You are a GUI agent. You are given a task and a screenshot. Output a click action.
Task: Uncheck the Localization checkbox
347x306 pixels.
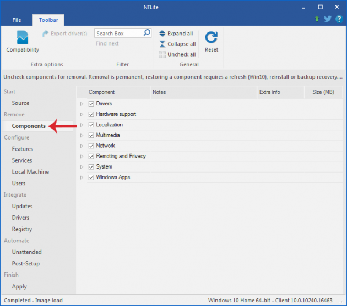tap(91, 125)
